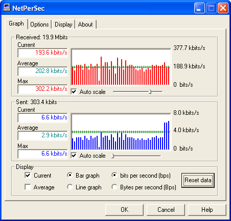Click the 4.0 kbits/s scale label
Viewport: 231px width, 221px height.
[x=186, y=130]
